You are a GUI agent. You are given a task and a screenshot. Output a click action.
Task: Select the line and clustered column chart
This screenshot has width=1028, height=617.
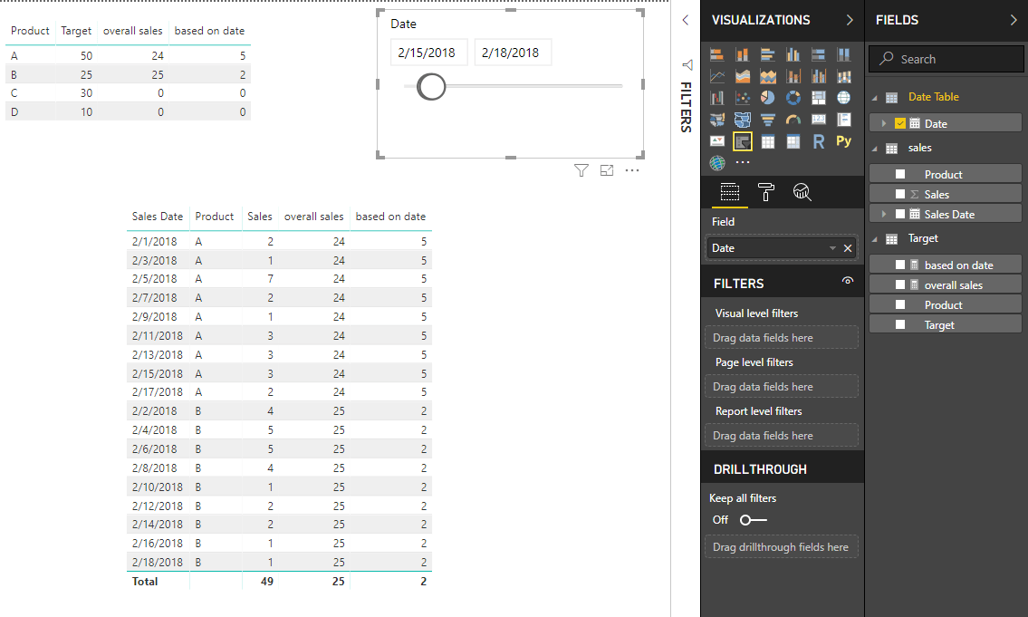818,76
